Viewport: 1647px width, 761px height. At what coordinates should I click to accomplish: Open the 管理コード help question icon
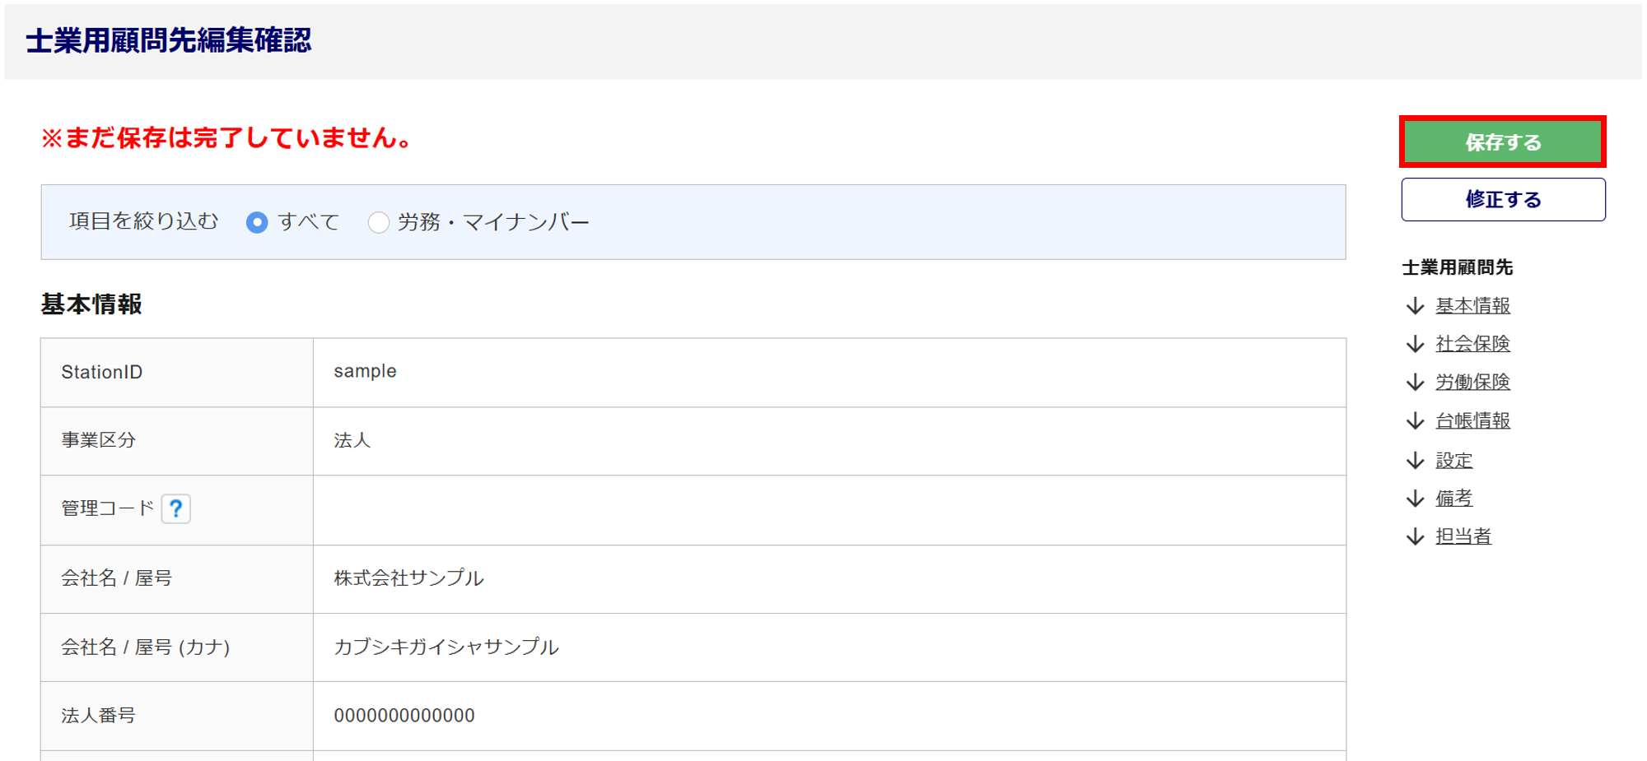point(175,508)
